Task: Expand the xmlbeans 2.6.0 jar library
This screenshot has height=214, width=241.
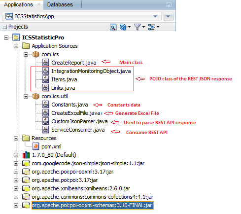Action: click(16, 189)
